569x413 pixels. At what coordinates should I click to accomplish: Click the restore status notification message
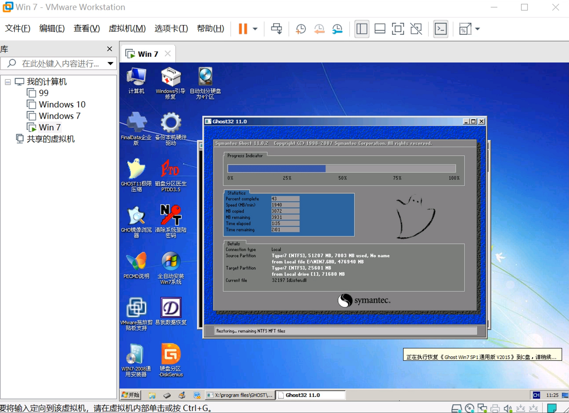pos(482,354)
